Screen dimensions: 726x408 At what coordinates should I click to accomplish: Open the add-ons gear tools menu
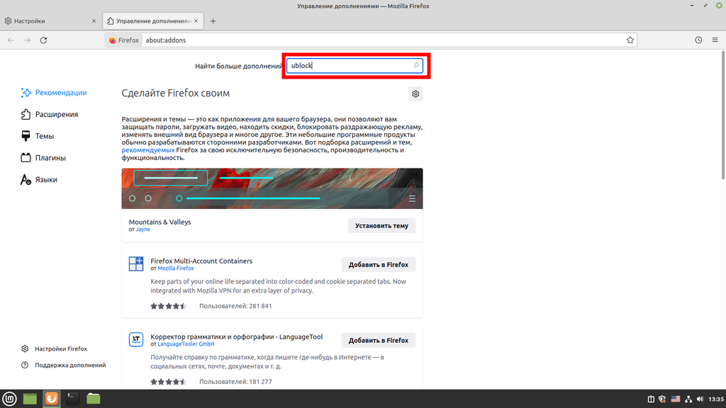point(415,93)
